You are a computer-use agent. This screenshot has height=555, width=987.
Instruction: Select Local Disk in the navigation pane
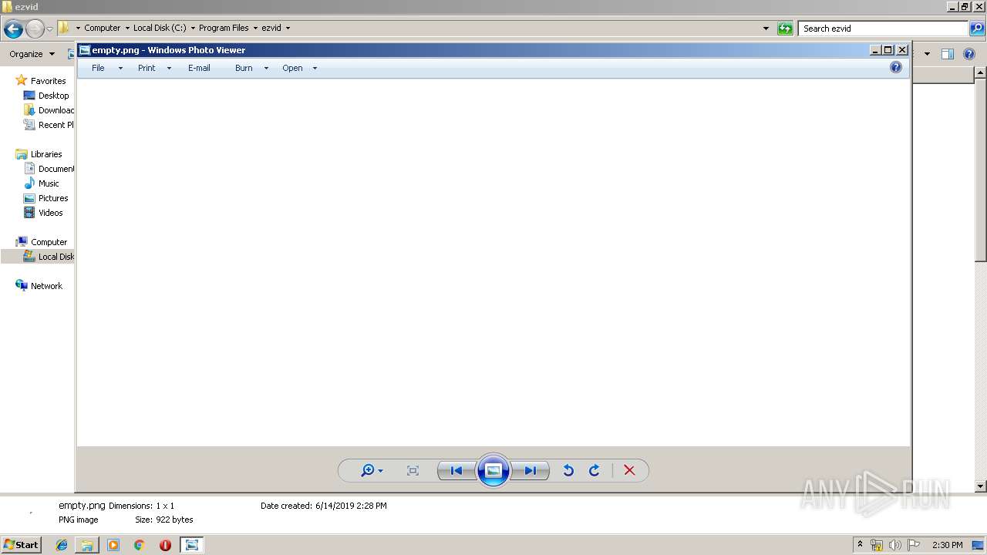point(49,257)
